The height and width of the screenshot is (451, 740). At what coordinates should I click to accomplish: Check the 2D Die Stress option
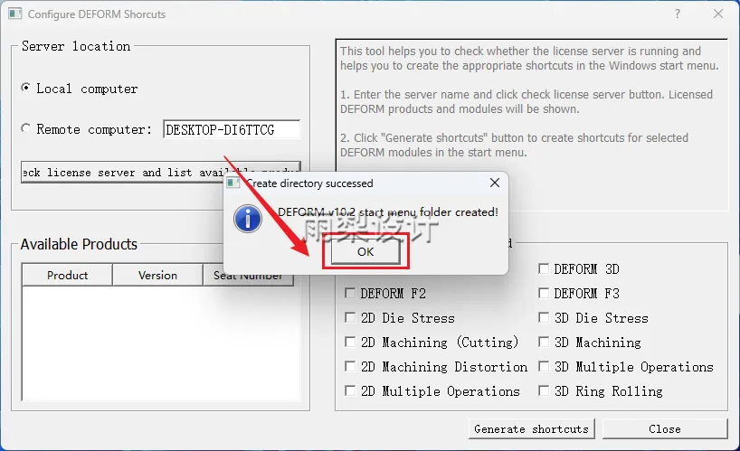pyautogui.click(x=350, y=317)
